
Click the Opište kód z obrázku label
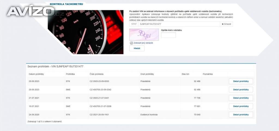pos(171,30)
